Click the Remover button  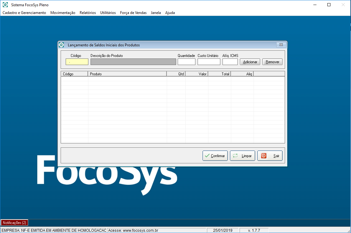point(272,62)
